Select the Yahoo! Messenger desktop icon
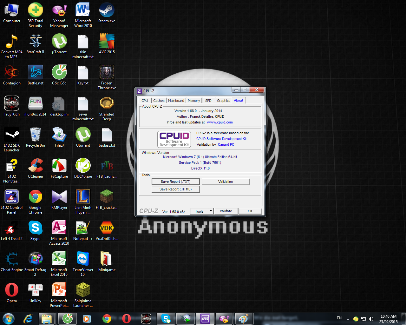Viewport: 406px width, 325px height. 59,15
